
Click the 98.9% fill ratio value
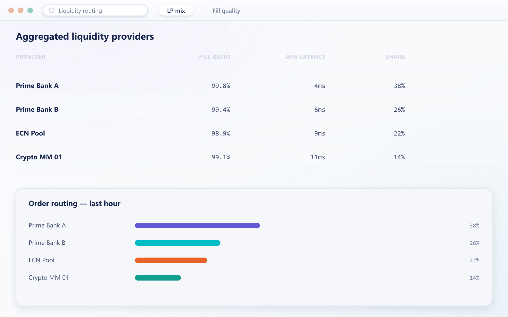coord(221,133)
